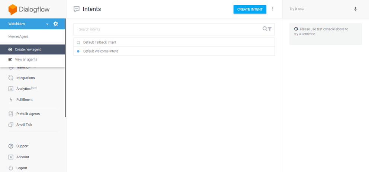This screenshot has height=172, width=369.
Task: Open Integrations from the sidebar
Action: (x=25, y=78)
